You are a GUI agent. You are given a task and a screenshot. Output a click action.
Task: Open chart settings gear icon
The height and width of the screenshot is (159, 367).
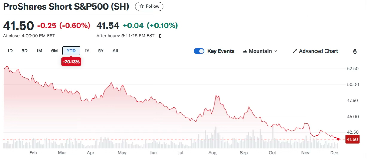(355, 51)
